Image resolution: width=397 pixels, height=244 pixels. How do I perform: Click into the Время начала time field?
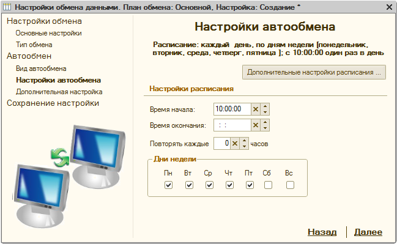(x=232, y=109)
